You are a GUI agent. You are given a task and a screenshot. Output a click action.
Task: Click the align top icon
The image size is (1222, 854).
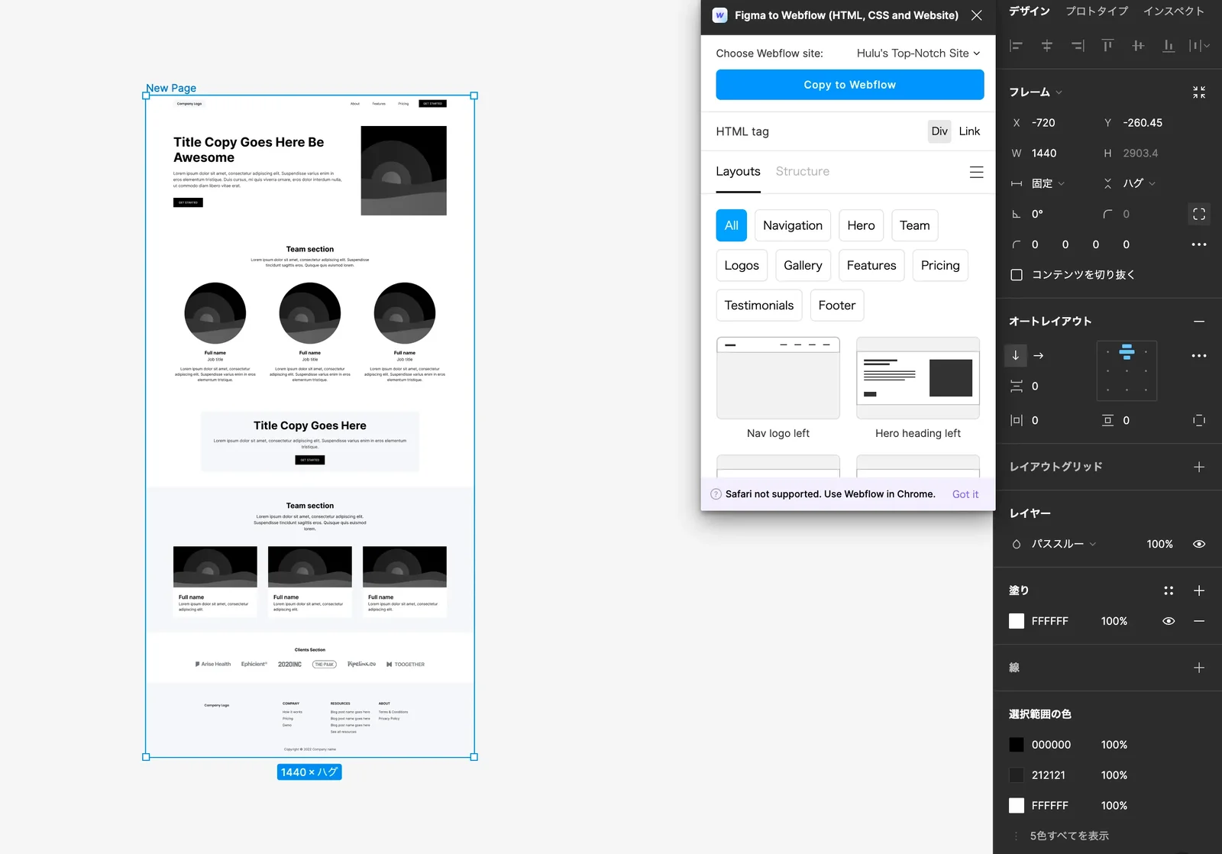click(1107, 46)
